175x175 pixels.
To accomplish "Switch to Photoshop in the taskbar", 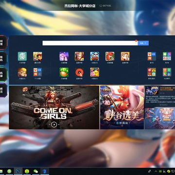I will [18, 171].
